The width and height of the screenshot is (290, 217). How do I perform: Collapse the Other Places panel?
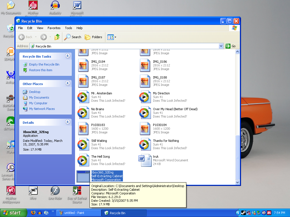point(67,84)
